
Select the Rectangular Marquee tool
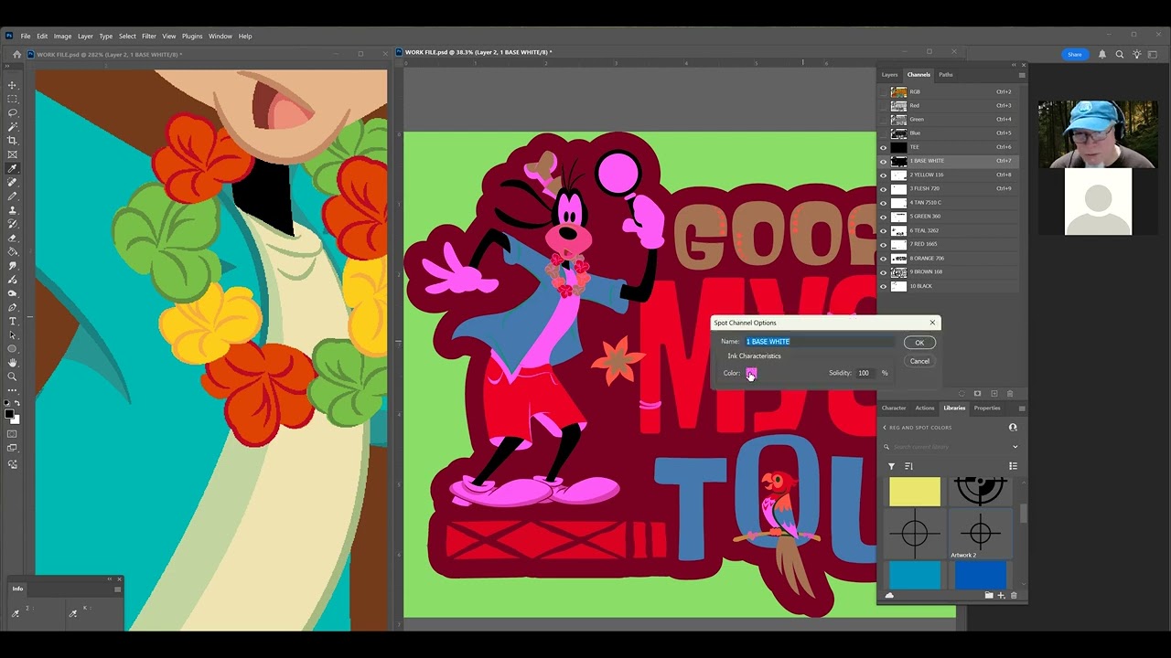tap(12, 99)
